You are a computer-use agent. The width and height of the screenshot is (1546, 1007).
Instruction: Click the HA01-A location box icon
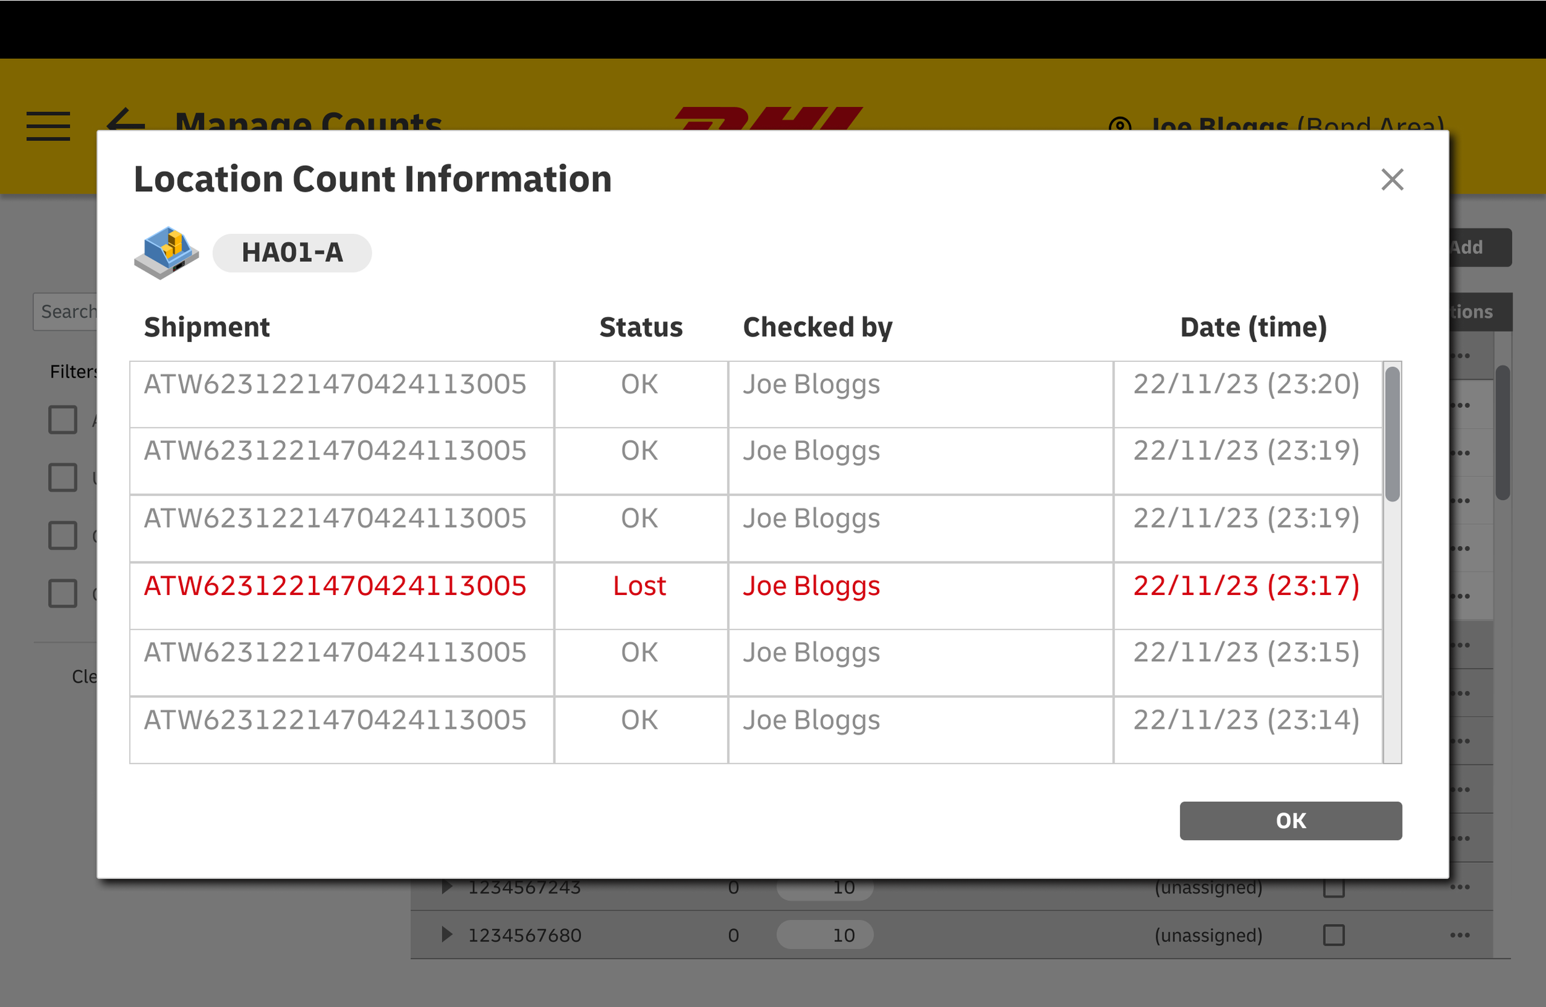pyautogui.click(x=166, y=252)
